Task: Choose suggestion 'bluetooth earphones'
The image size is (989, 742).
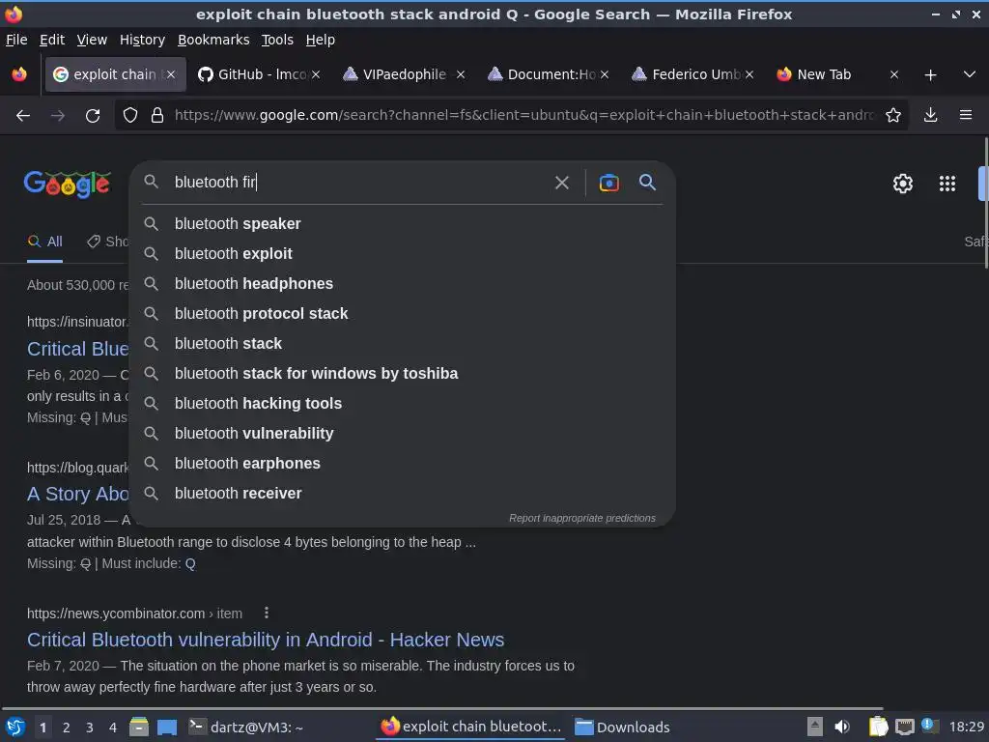Action: 402,464
